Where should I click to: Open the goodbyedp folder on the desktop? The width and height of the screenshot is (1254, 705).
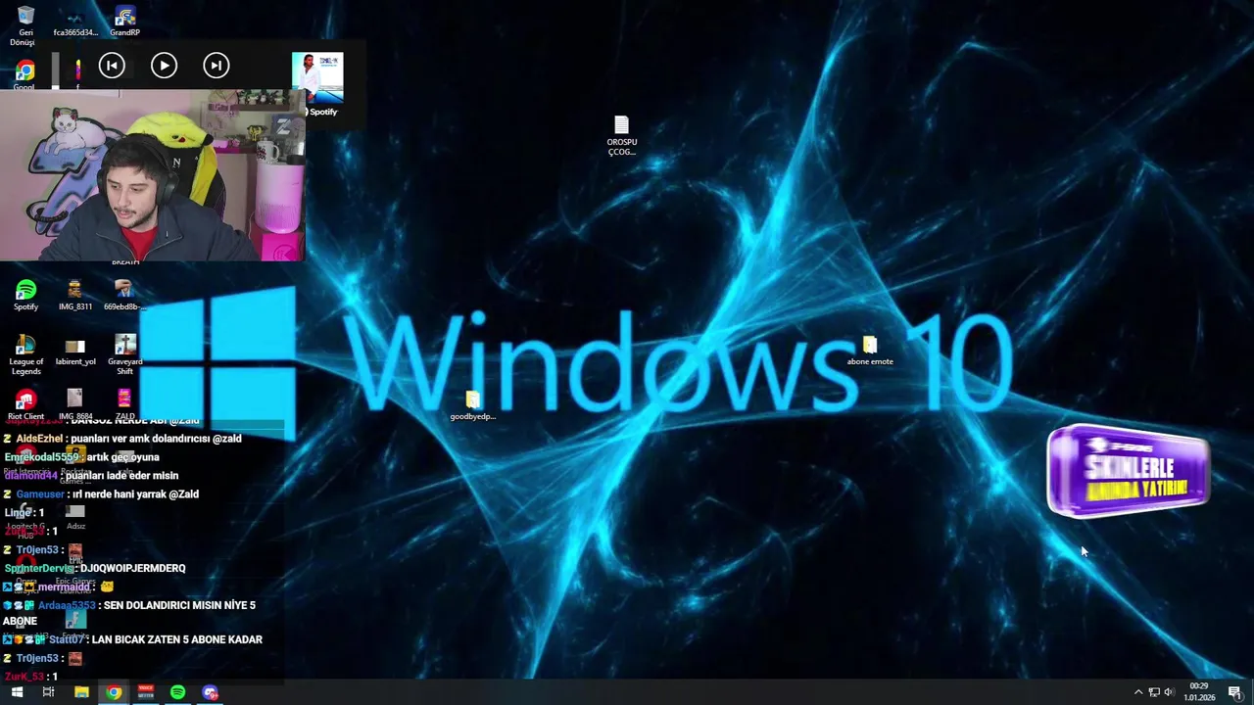click(472, 405)
